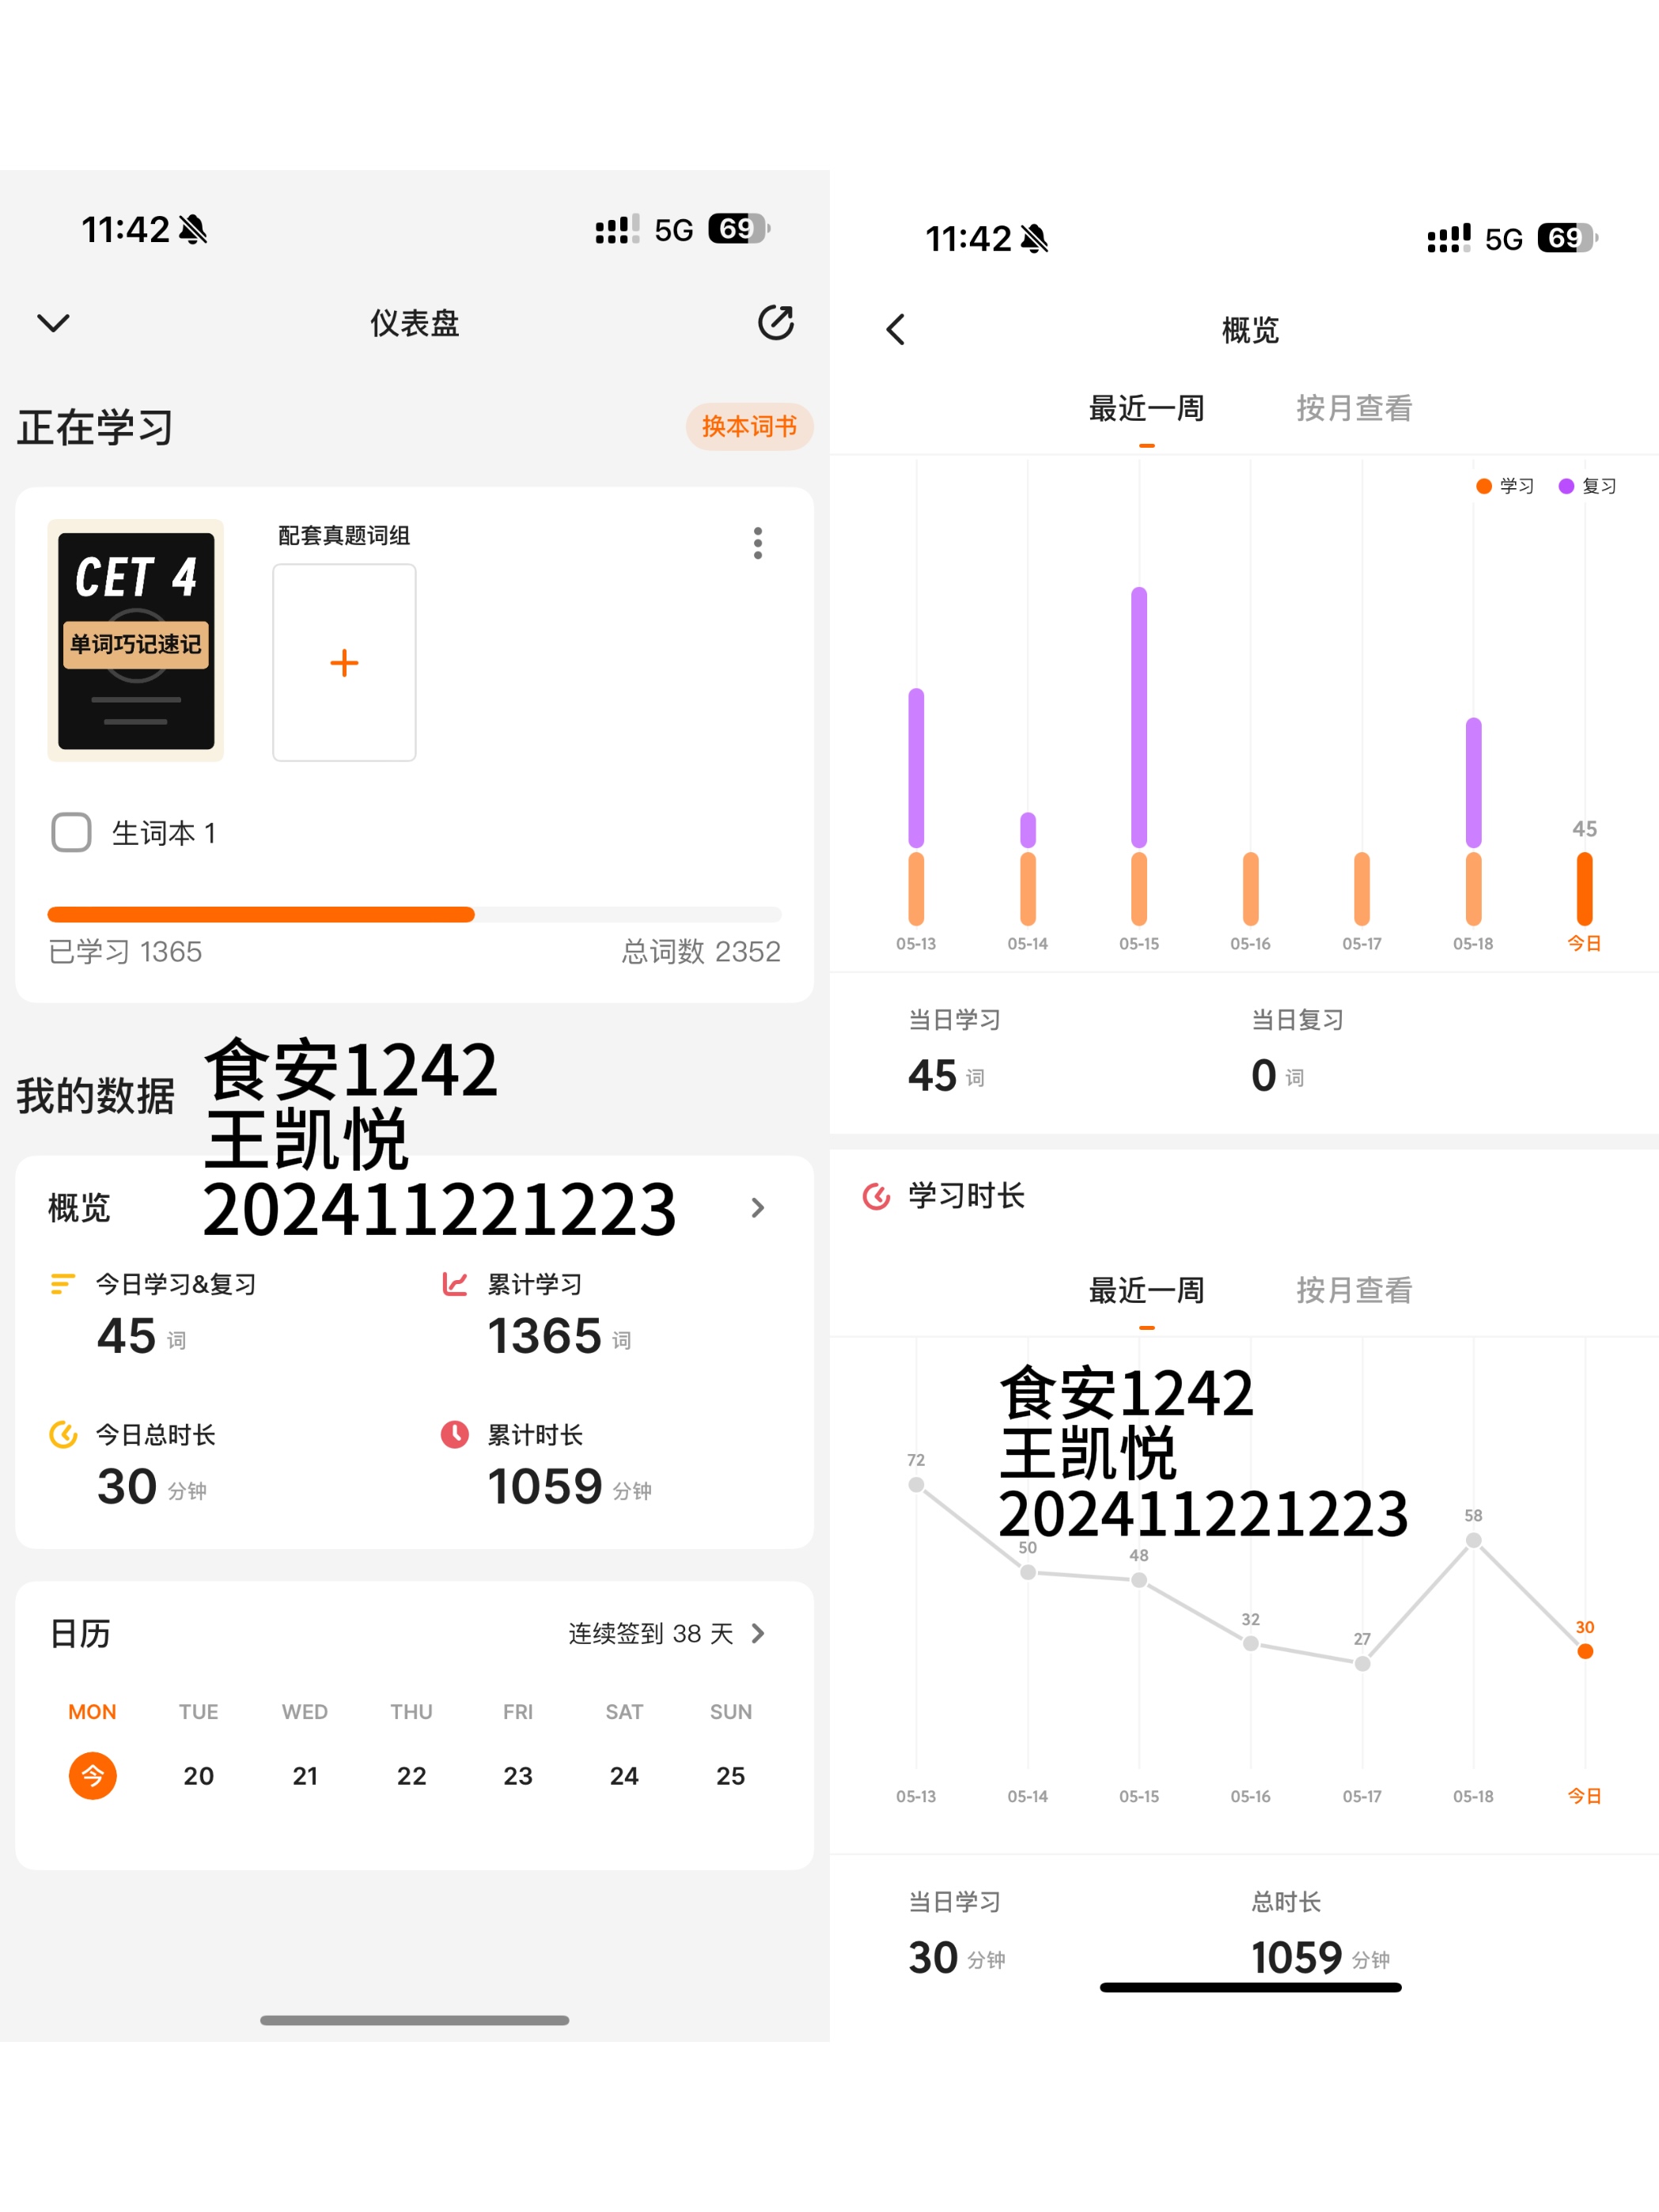Toggle the 复习 legend dot
Viewport: 1659px width, 2212px height.
(1566, 486)
